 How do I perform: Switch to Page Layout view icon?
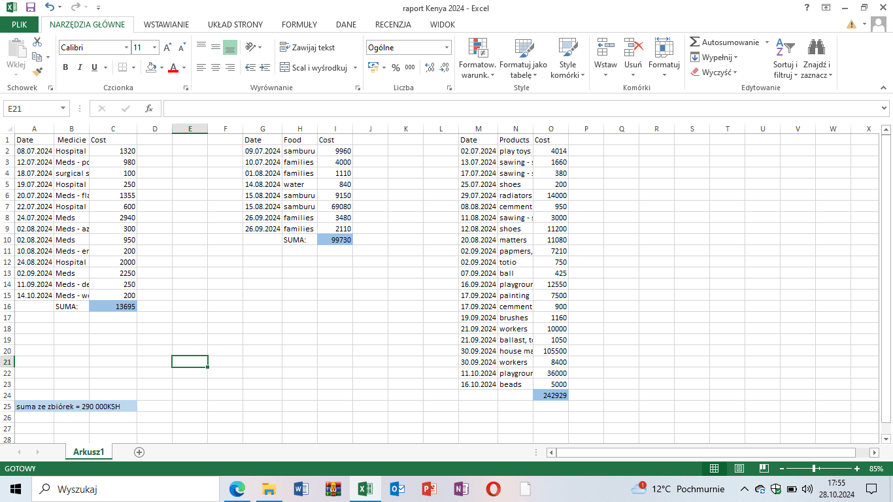click(x=739, y=469)
